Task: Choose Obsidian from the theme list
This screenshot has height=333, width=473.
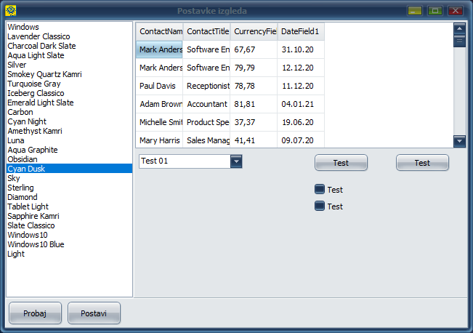Action: [23, 159]
